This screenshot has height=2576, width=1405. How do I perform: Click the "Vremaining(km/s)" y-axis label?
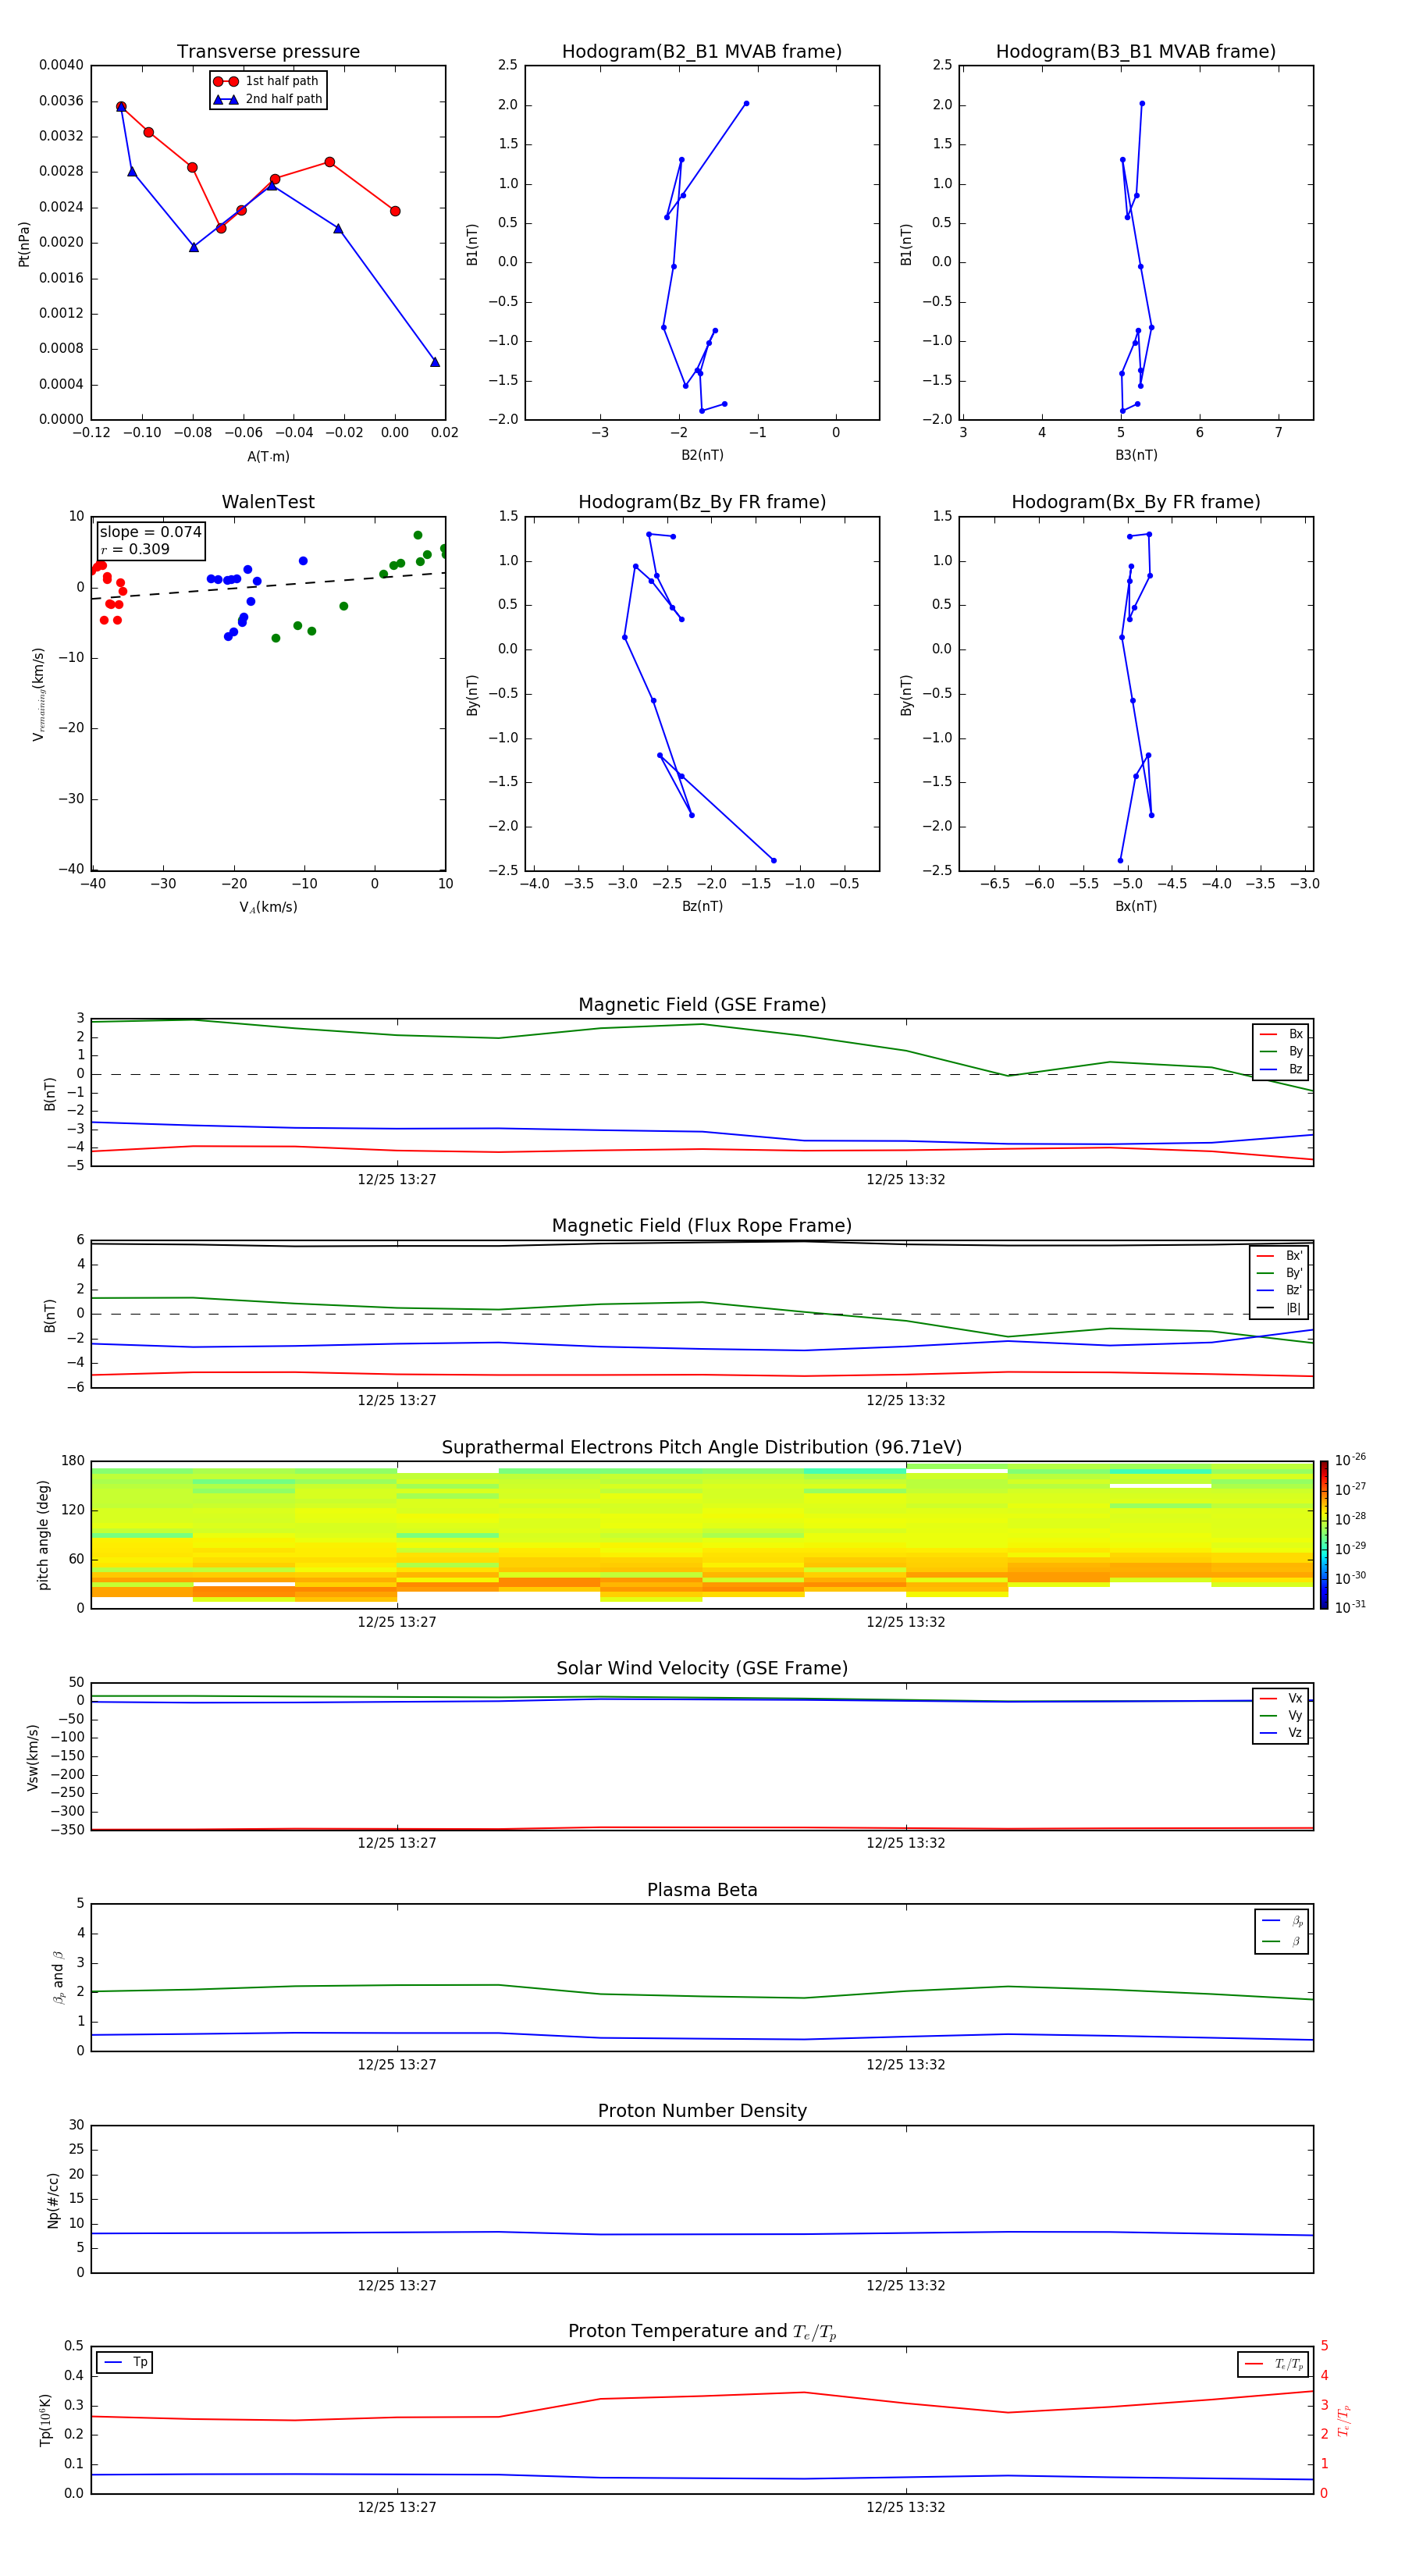click(38, 694)
